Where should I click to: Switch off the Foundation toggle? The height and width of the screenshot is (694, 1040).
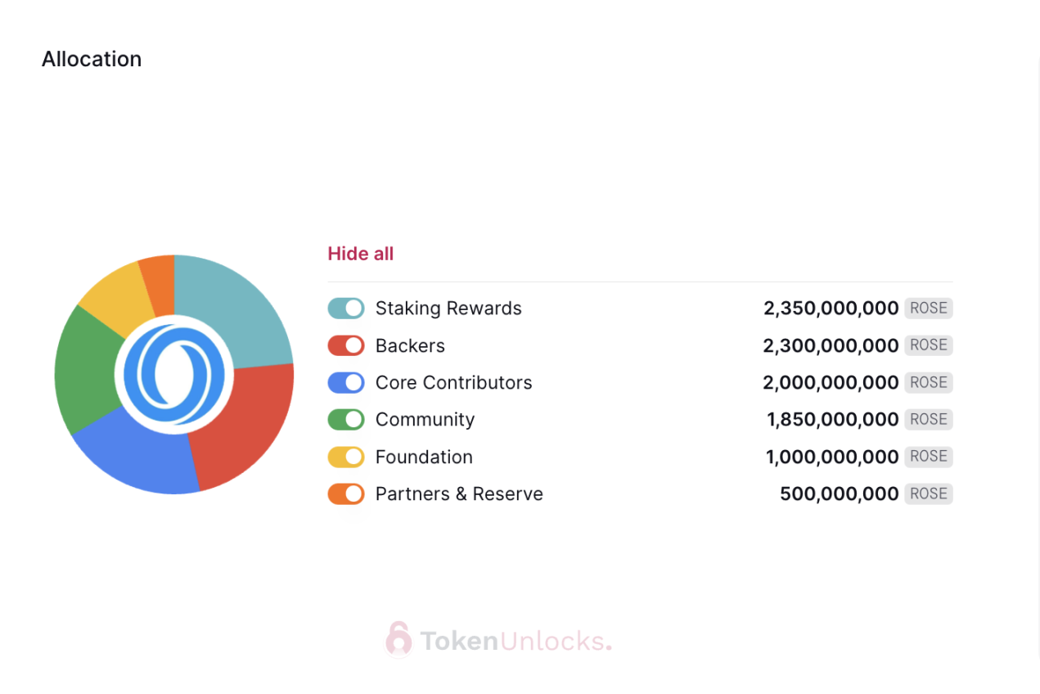[346, 457]
